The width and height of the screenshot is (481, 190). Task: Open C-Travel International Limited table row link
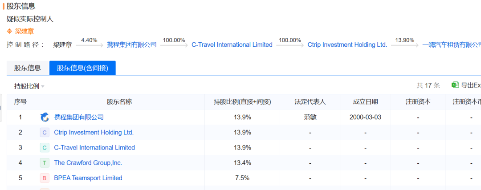(94, 148)
